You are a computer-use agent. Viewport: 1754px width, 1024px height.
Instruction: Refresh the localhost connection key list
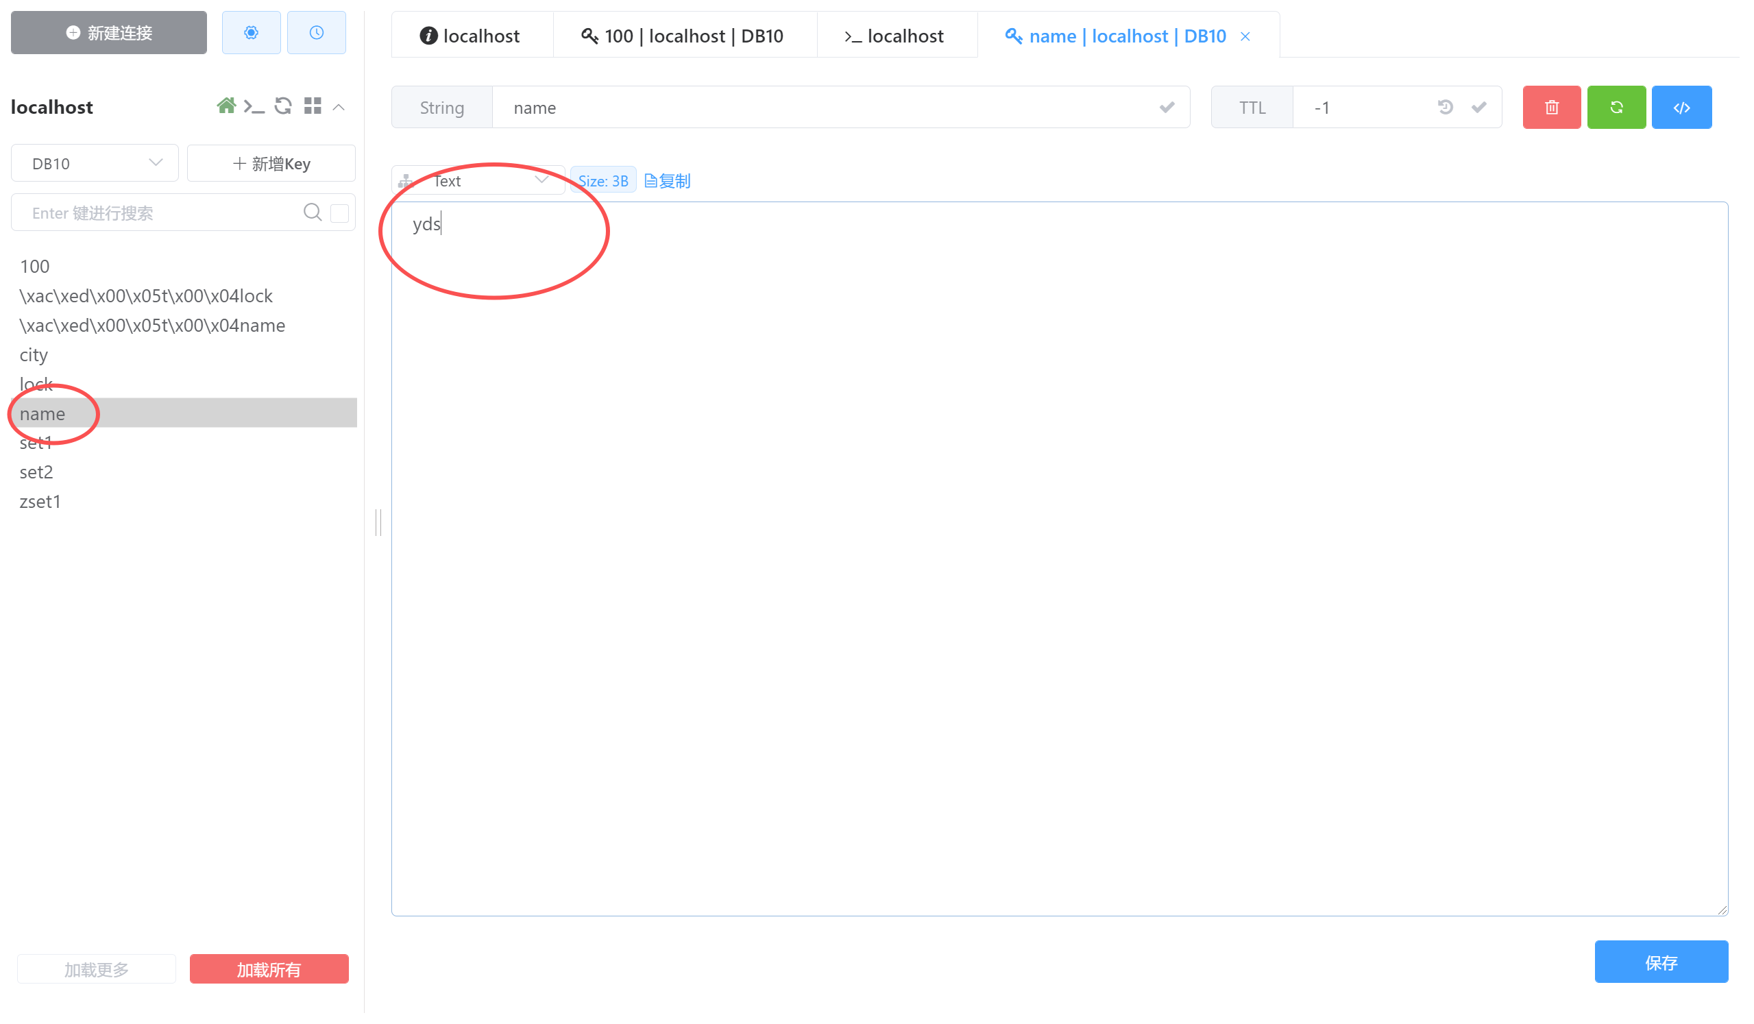click(283, 106)
